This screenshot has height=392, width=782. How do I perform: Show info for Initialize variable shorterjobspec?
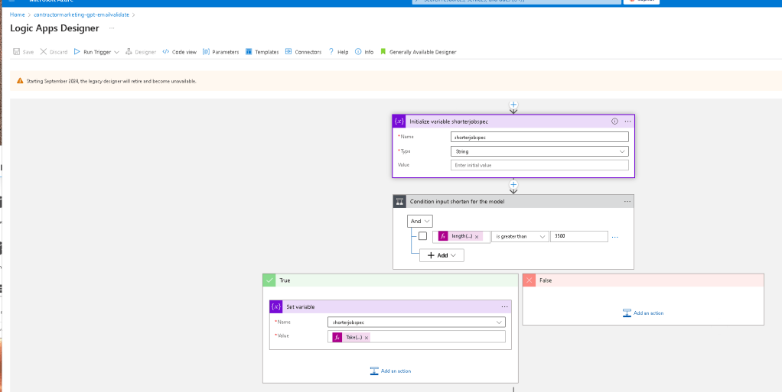(x=614, y=121)
